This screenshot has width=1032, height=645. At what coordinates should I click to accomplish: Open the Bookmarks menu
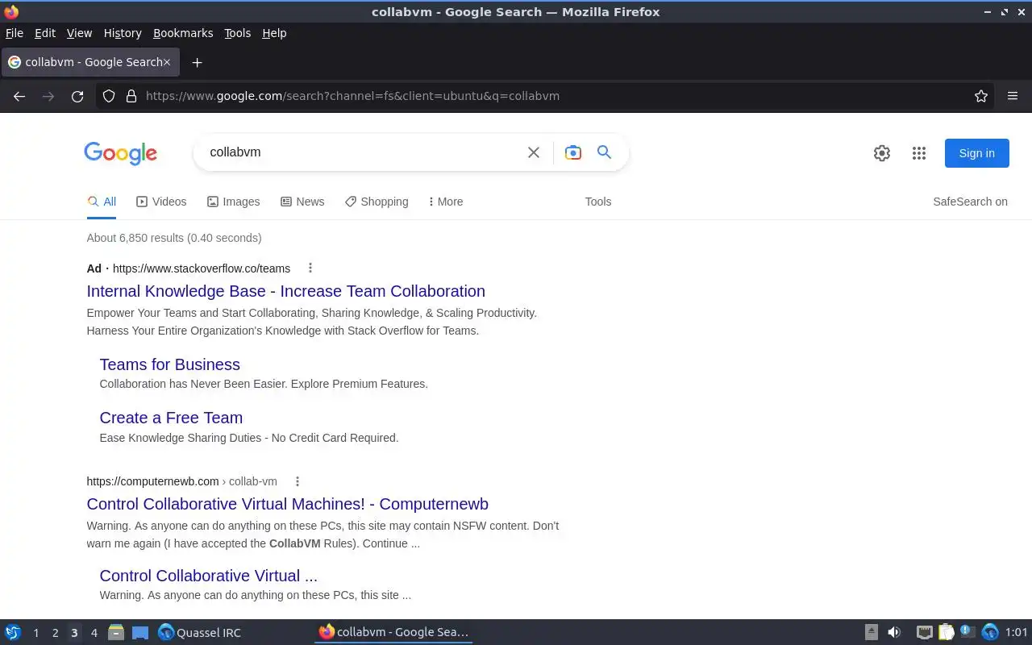tap(183, 33)
